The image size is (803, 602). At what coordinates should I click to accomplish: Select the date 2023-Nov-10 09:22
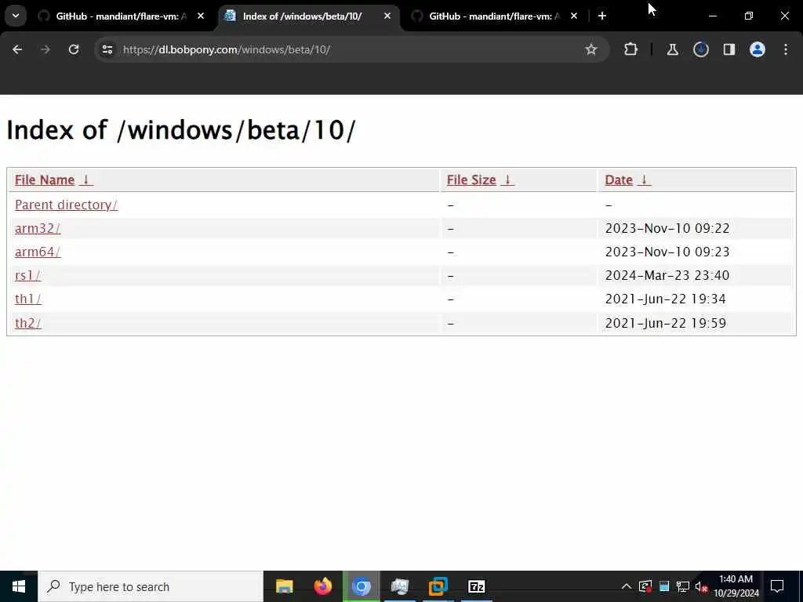tap(667, 228)
